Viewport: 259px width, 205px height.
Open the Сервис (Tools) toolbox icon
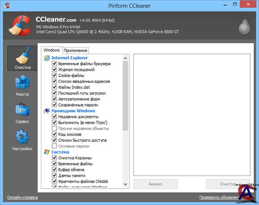coord(23,112)
